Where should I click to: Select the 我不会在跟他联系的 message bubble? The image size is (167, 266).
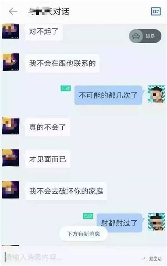click(62, 63)
